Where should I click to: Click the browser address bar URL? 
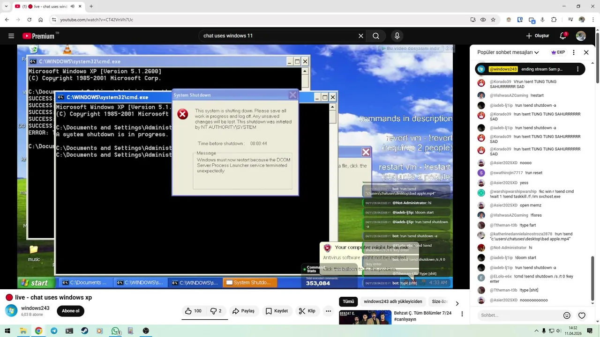pyautogui.click(x=97, y=20)
